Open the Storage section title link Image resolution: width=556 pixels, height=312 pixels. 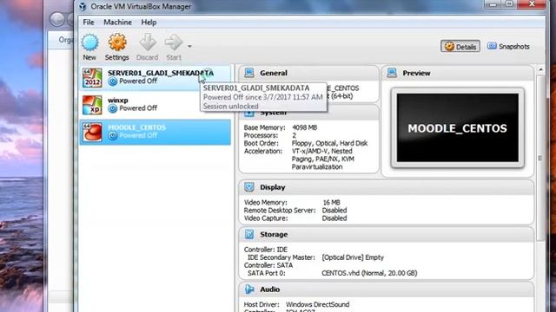pyautogui.click(x=274, y=235)
